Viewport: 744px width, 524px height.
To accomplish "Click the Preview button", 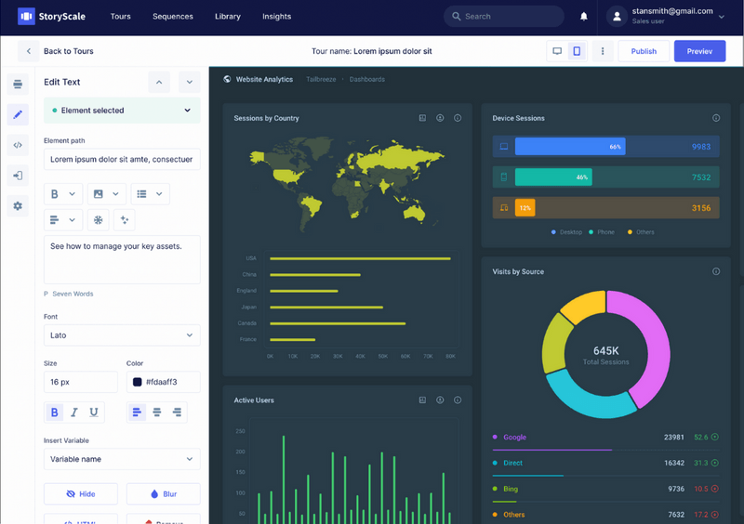I will 700,51.
